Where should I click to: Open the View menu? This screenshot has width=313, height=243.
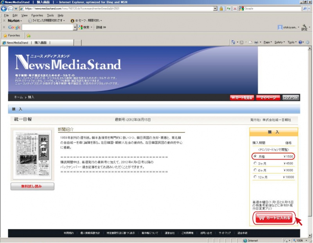(x=24, y=15)
